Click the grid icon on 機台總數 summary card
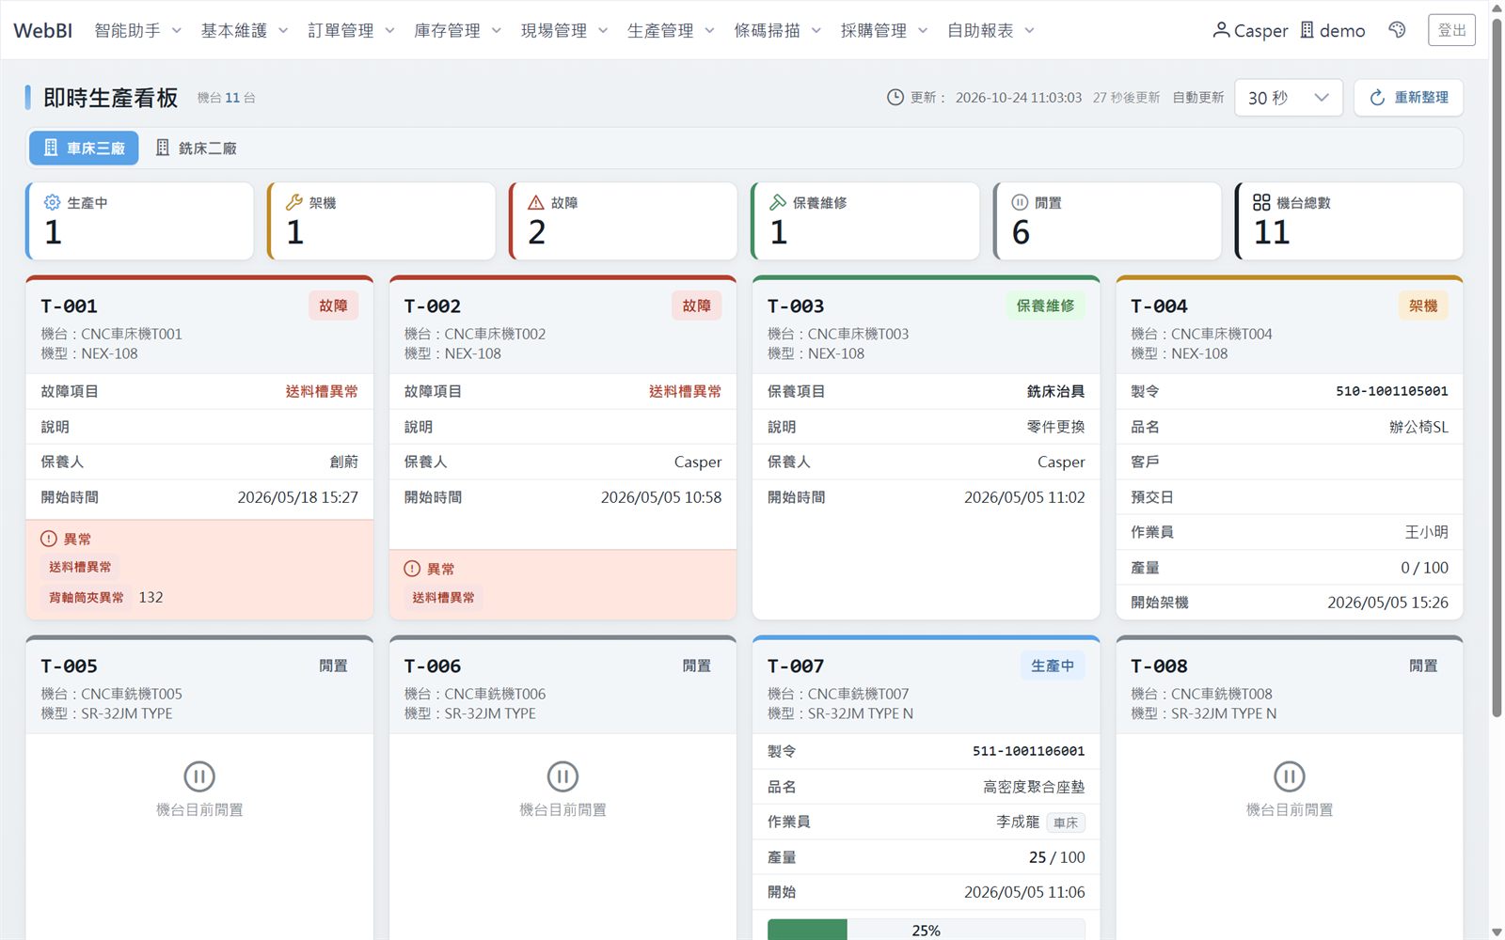 click(1261, 202)
